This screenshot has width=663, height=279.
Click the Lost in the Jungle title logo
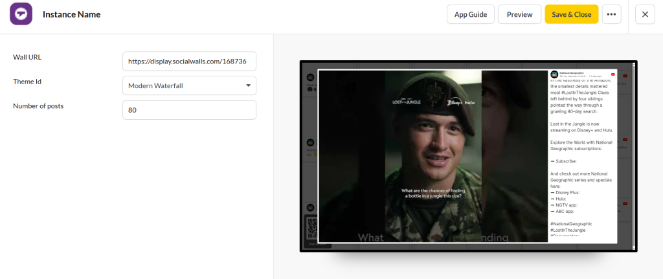coord(406,102)
